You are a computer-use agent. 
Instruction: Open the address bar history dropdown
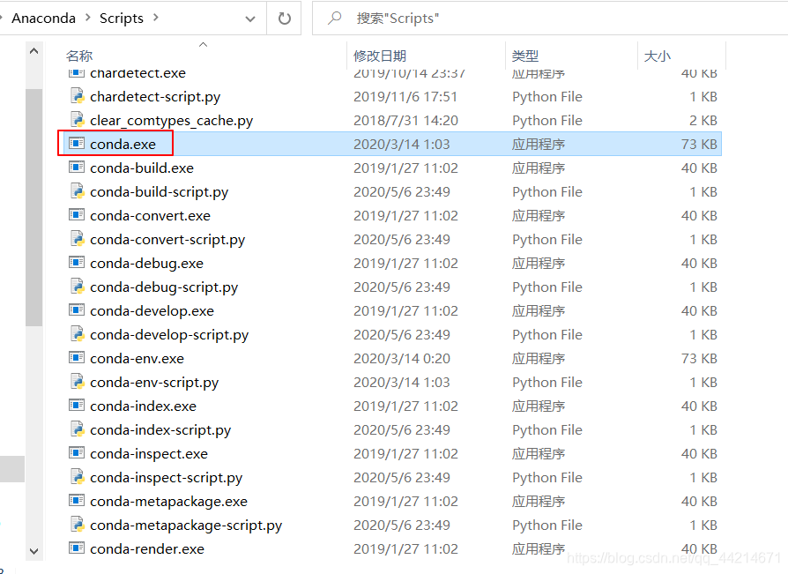pyautogui.click(x=249, y=19)
